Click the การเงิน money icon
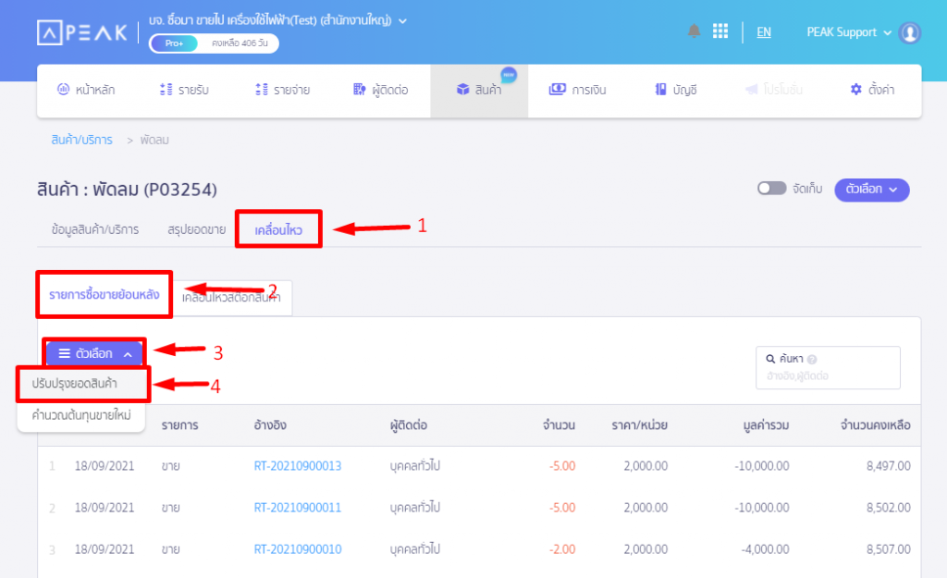 click(x=557, y=90)
